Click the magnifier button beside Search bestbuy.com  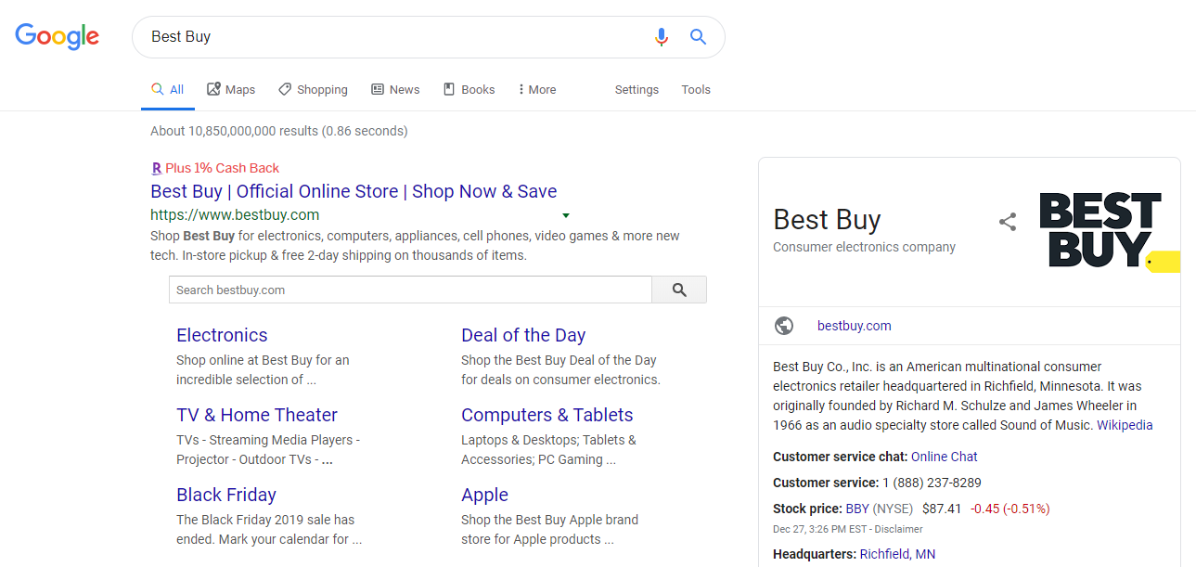678,290
